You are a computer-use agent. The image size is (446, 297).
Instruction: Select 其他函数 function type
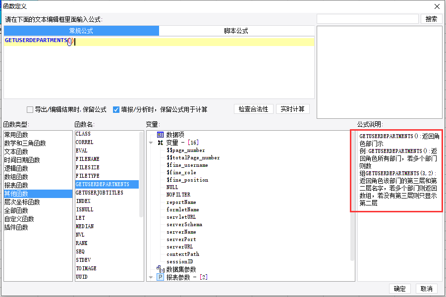(38, 194)
